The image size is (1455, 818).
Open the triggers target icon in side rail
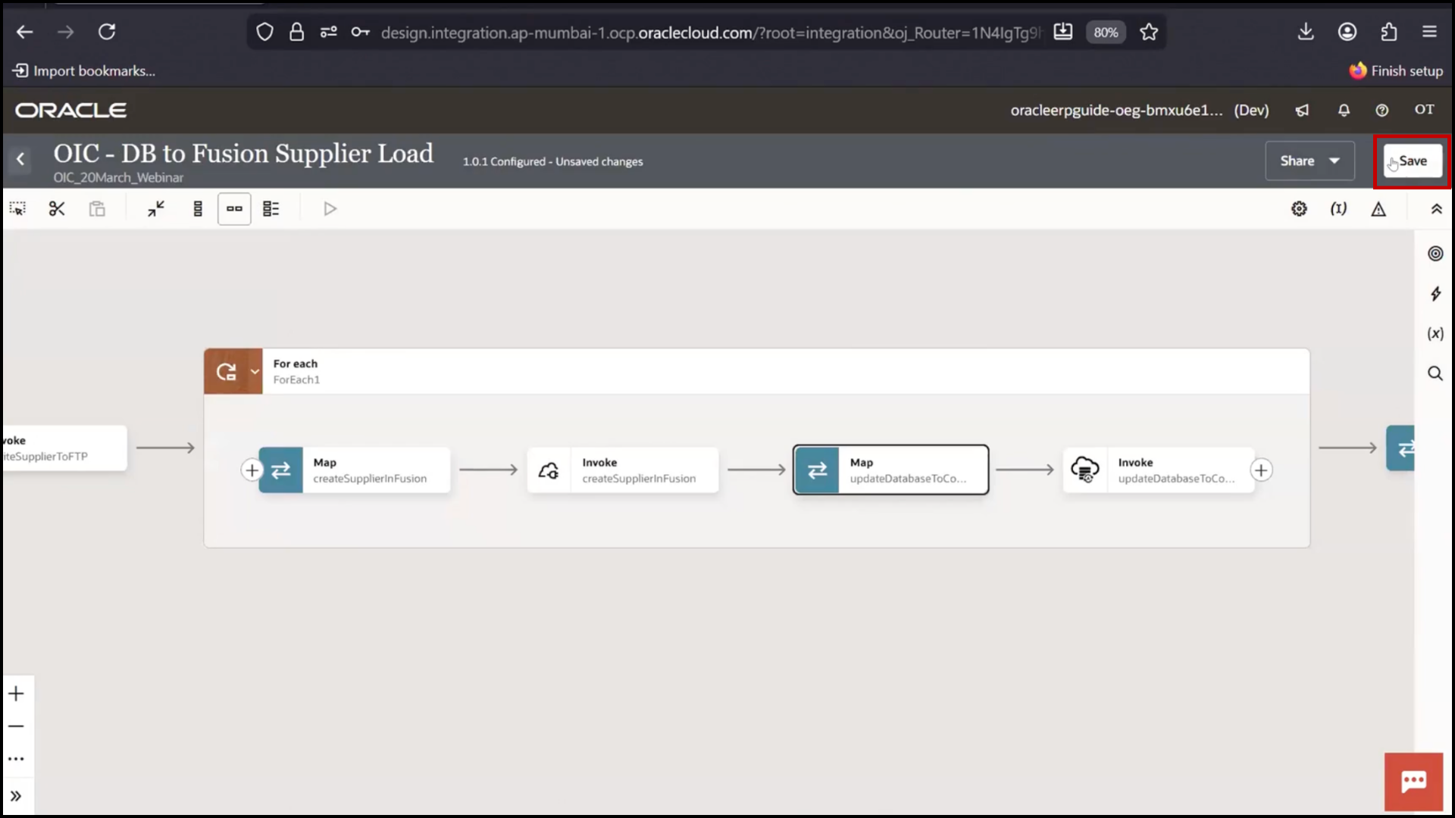click(1435, 254)
